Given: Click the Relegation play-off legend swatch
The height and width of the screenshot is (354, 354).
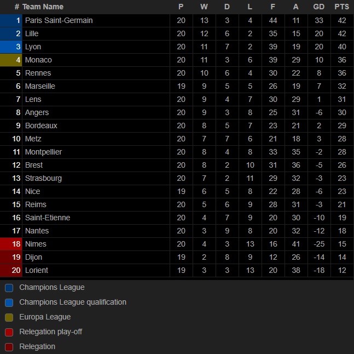Looking at the screenshot, I should click(9, 332).
